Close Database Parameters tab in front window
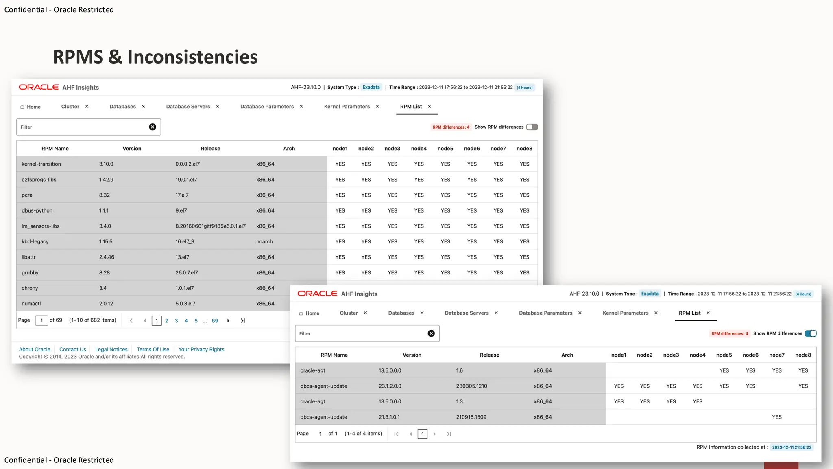The image size is (833, 469). coord(580,313)
